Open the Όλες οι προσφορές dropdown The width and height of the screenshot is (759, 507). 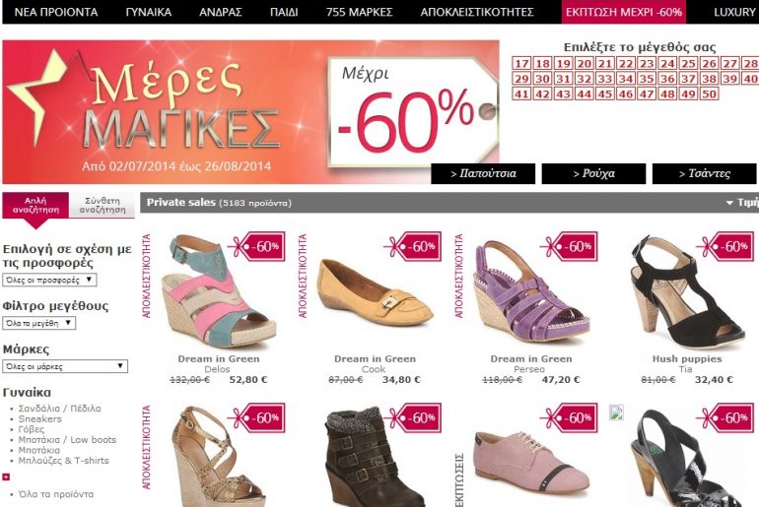coord(49,280)
